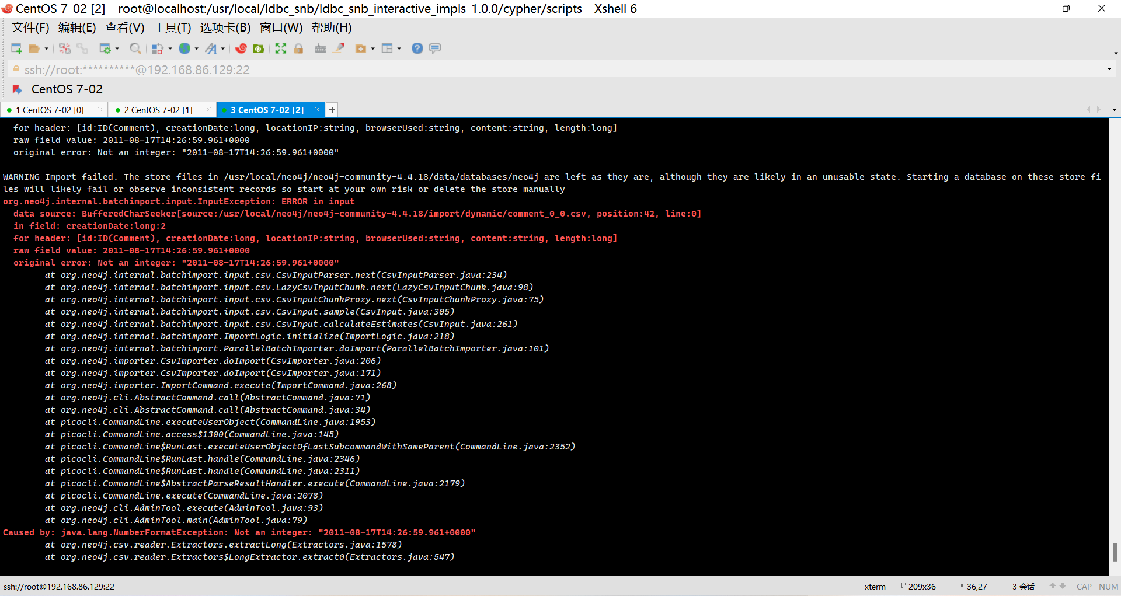
Task: Open the 编辑(E) menu
Action: pyautogui.click(x=77, y=27)
